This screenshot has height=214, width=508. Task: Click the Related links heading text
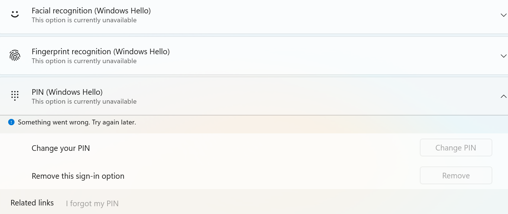coord(32,202)
